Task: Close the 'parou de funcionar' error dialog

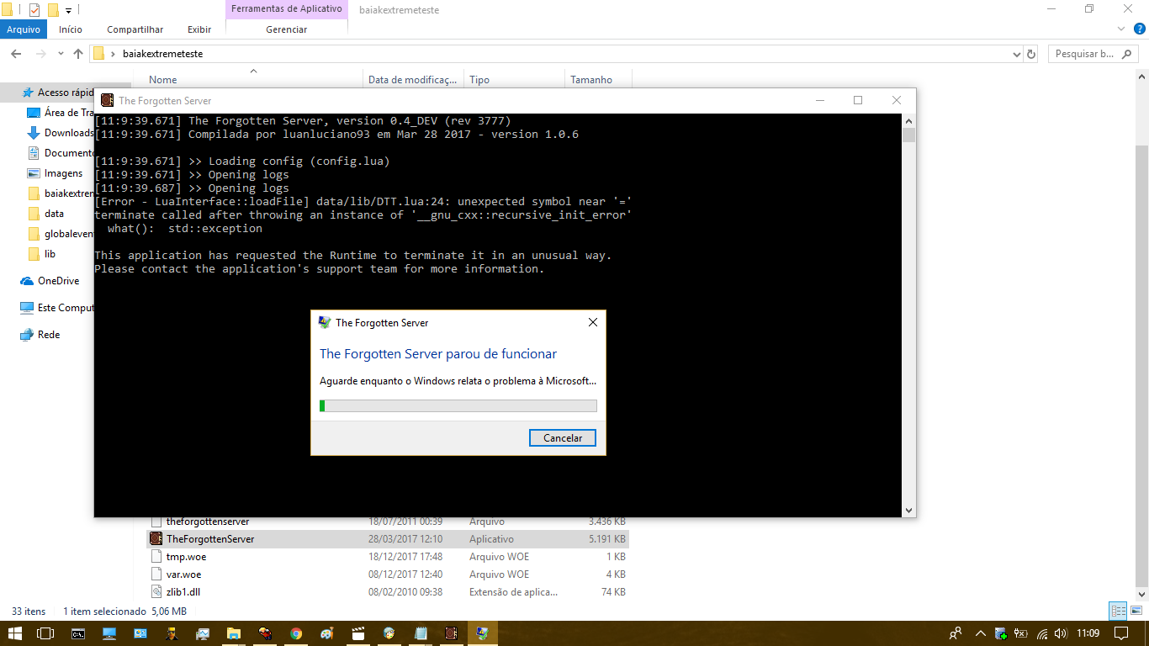Action: point(593,322)
